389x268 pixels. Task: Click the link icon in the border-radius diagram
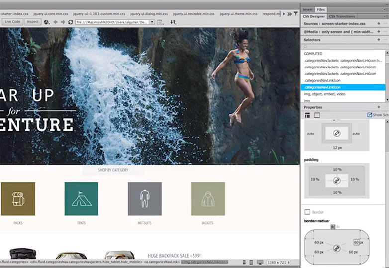click(337, 247)
